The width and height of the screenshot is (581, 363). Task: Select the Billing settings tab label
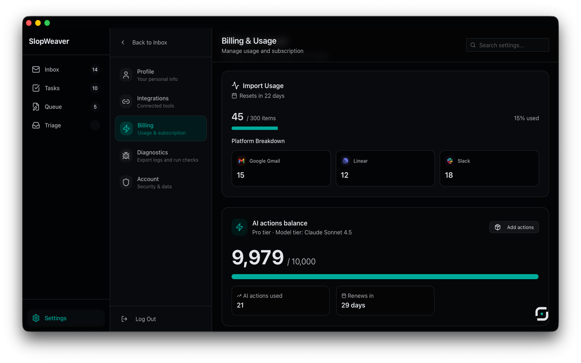click(x=145, y=125)
